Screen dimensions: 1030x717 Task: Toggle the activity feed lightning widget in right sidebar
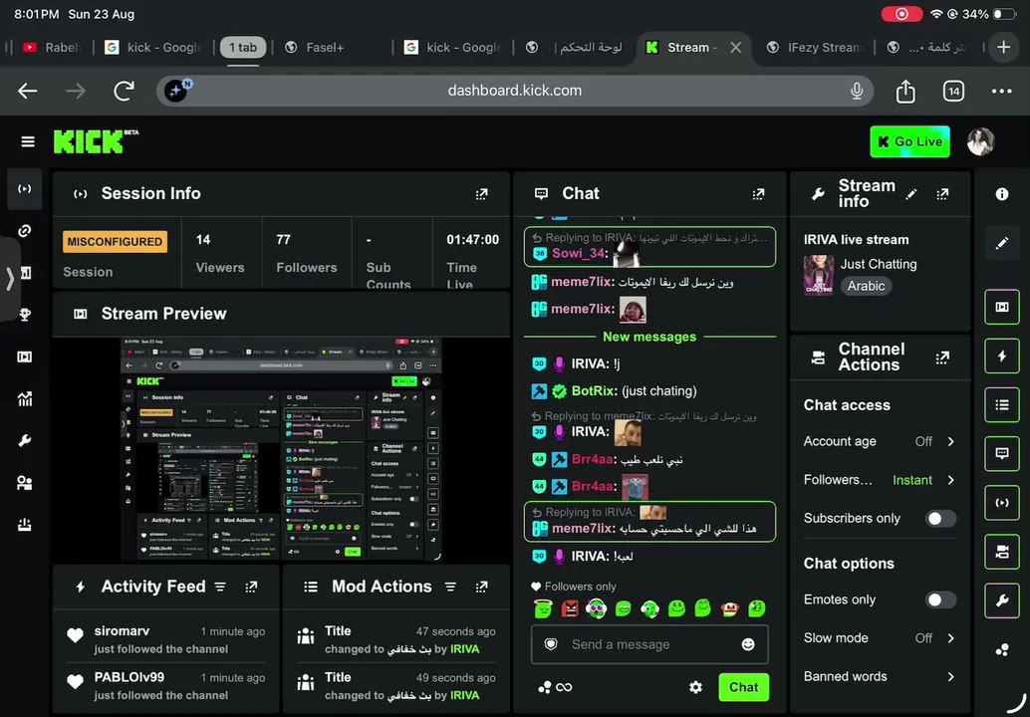coord(1002,356)
